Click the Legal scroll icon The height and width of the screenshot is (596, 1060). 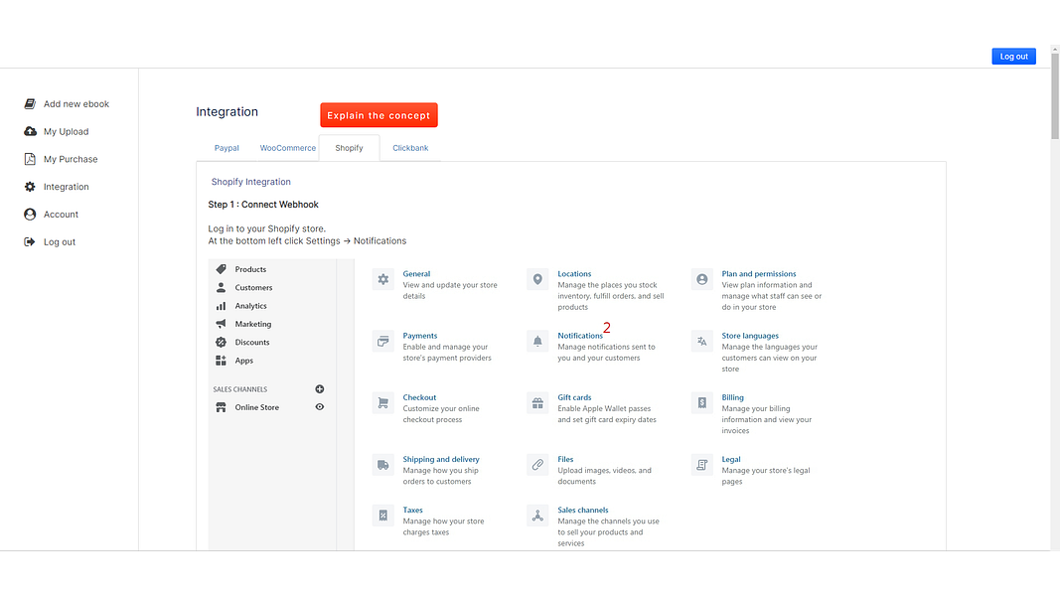point(701,465)
